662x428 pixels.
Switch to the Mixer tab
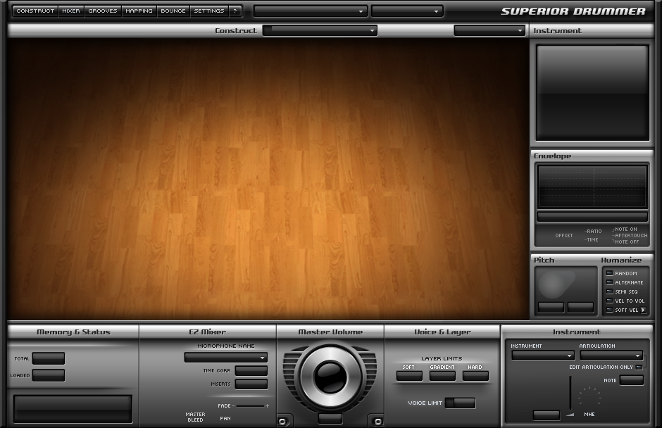70,11
